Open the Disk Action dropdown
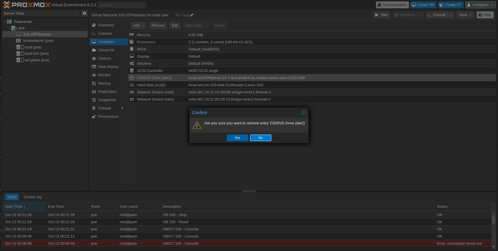The height and width of the screenshot is (251, 498). click(196, 26)
